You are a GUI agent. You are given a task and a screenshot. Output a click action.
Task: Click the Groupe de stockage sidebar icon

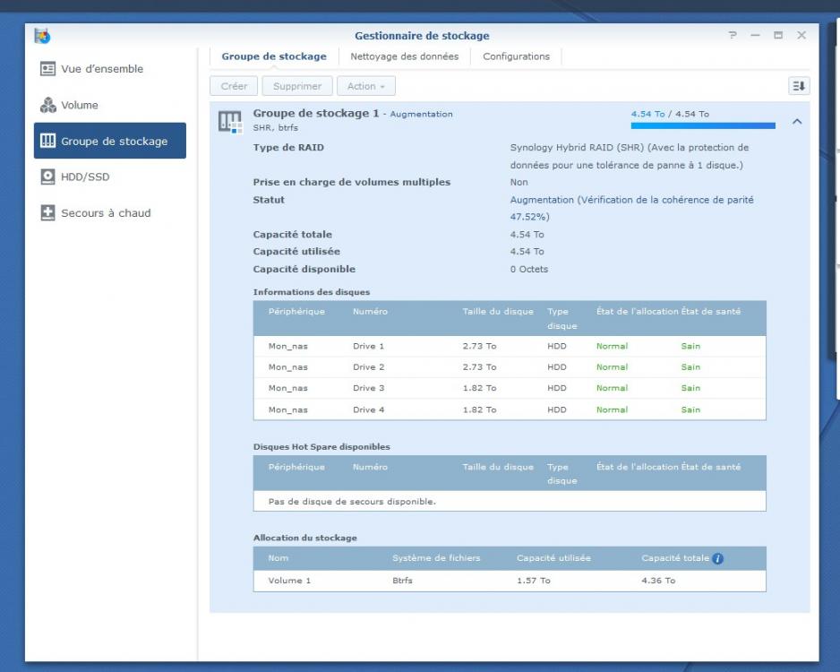coord(47,141)
